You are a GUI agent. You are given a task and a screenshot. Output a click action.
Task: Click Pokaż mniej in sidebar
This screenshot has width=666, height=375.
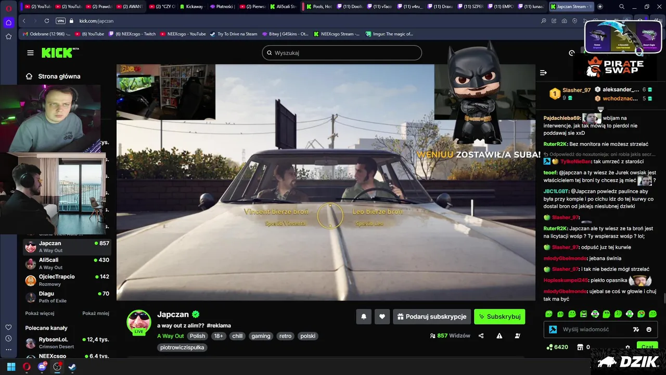96,314
